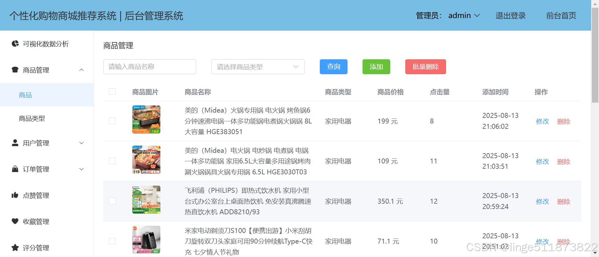Viewport: 599px width, 257px height.
Task: Click the 2025-08-13 21:06:02 timestamp
Action: point(500,121)
